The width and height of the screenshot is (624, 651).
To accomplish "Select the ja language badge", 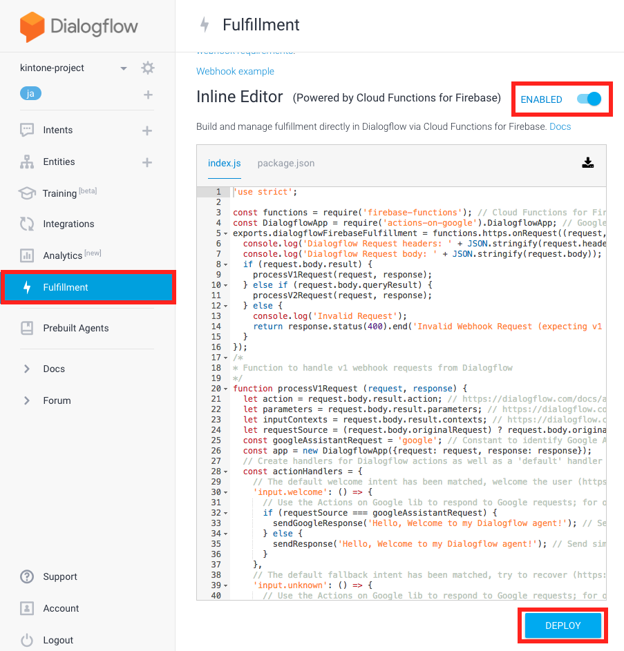I will (x=31, y=93).
